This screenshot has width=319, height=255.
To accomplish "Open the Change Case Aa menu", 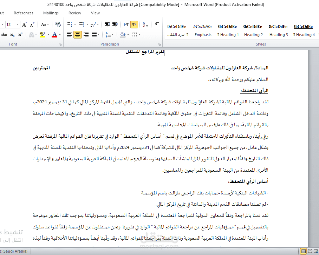I will coord(45,25).
